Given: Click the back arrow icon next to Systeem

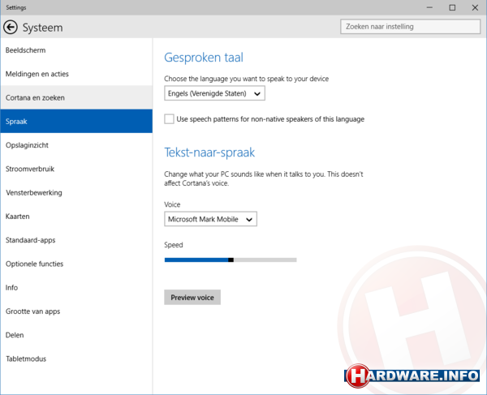Looking at the screenshot, I should point(11,28).
